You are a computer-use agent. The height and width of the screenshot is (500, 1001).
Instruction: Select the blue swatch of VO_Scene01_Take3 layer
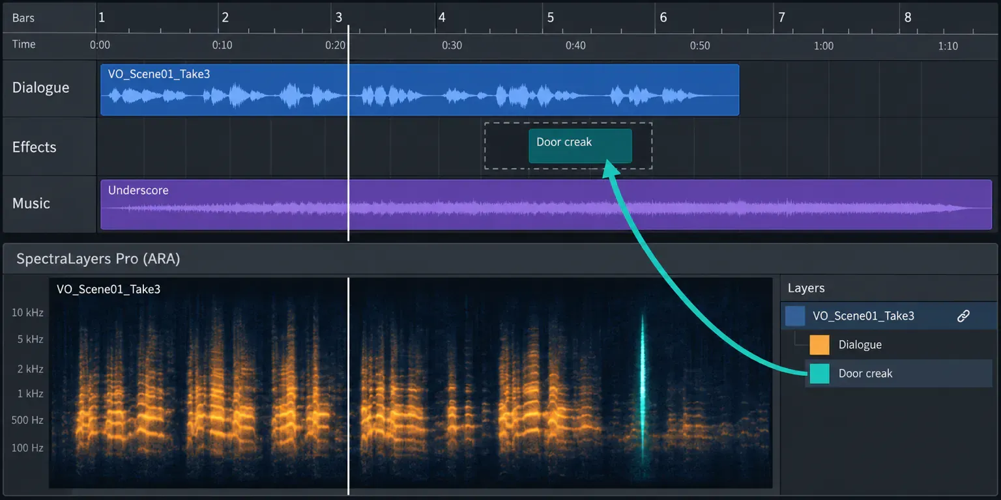(795, 316)
